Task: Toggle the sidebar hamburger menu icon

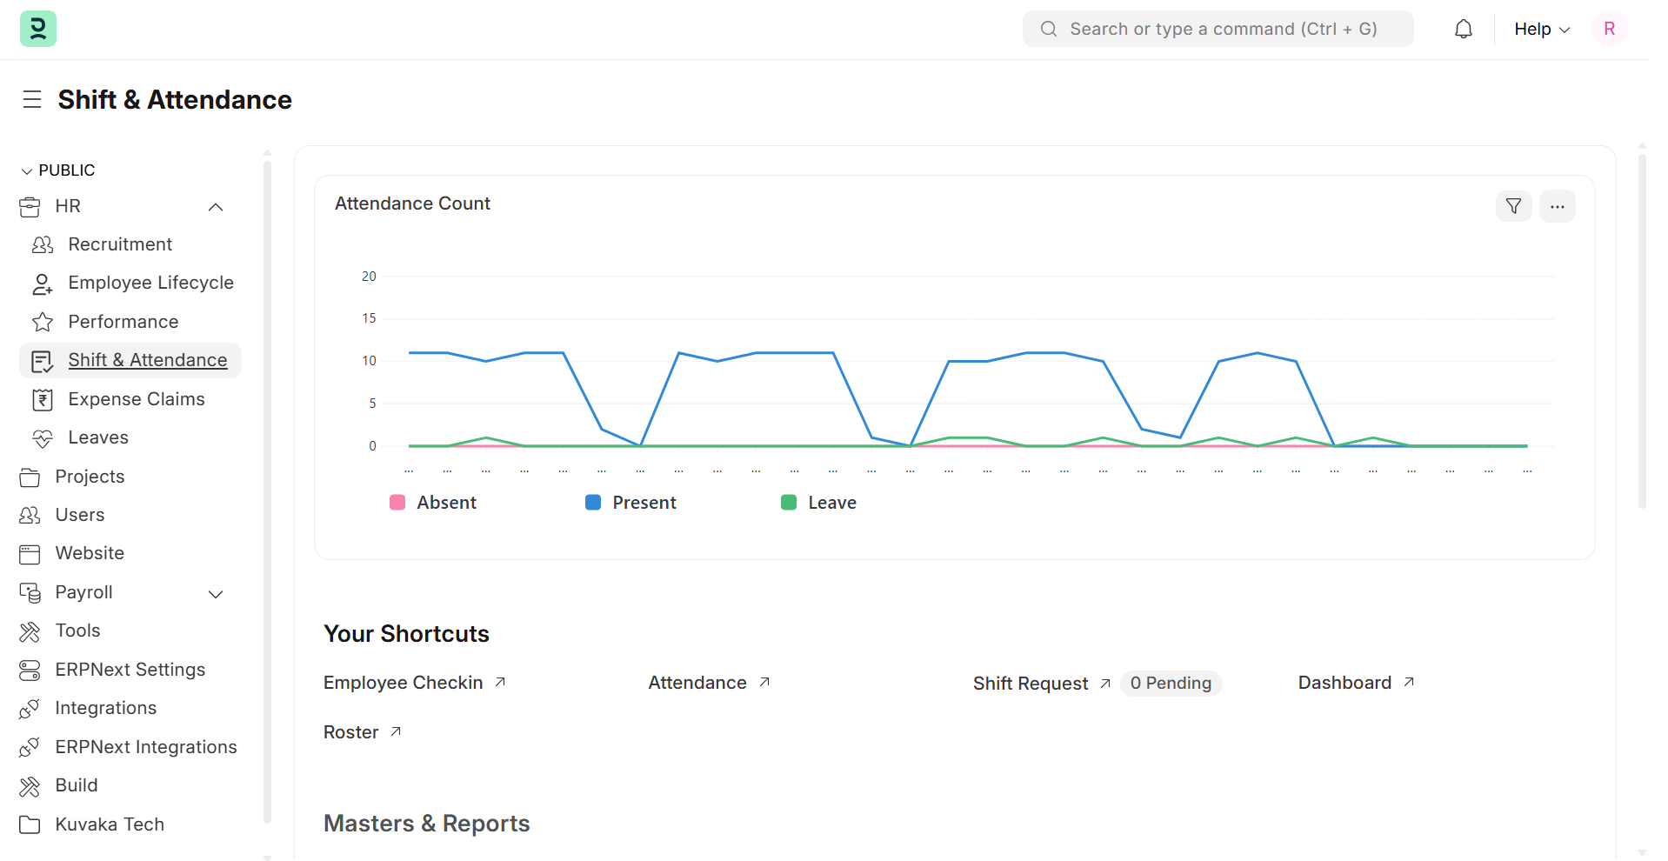Action: (x=32, y=100)
